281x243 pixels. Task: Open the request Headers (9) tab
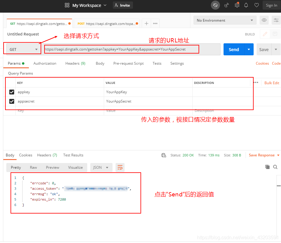pyautogui.click(x=75, y=63)
